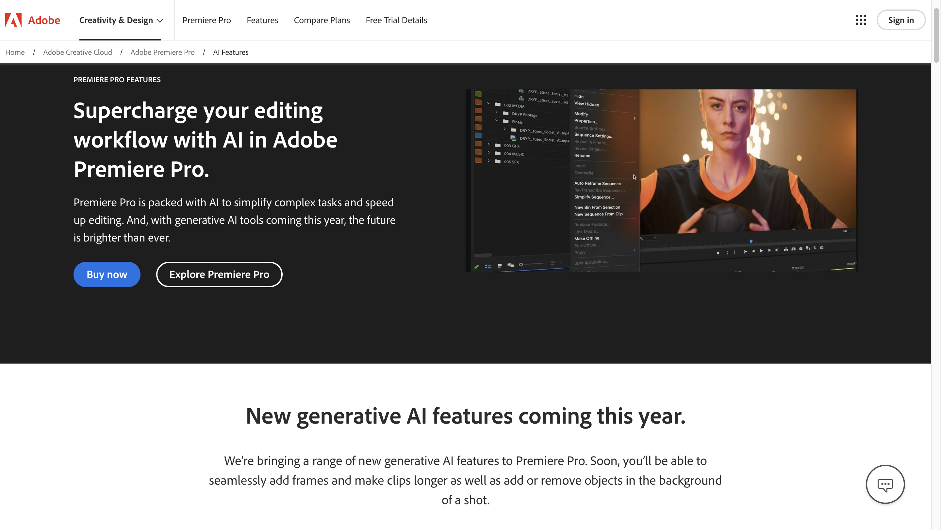Click the Make Offline entry

click(x=588, y=238)
